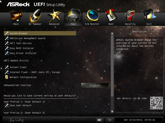Switch to Boot tab label
The width and height of the screenshot is (165, 123).
pos(111,24)
